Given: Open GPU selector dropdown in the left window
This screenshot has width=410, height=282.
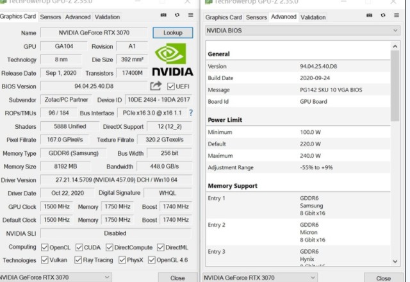Looking at the screenshot, I should click(x=55, y=278).
